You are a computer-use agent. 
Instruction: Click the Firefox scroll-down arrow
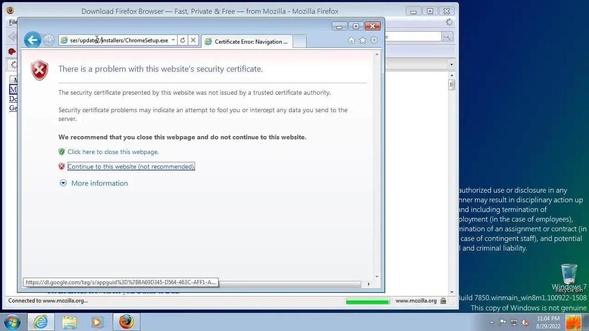click(452, 292)
